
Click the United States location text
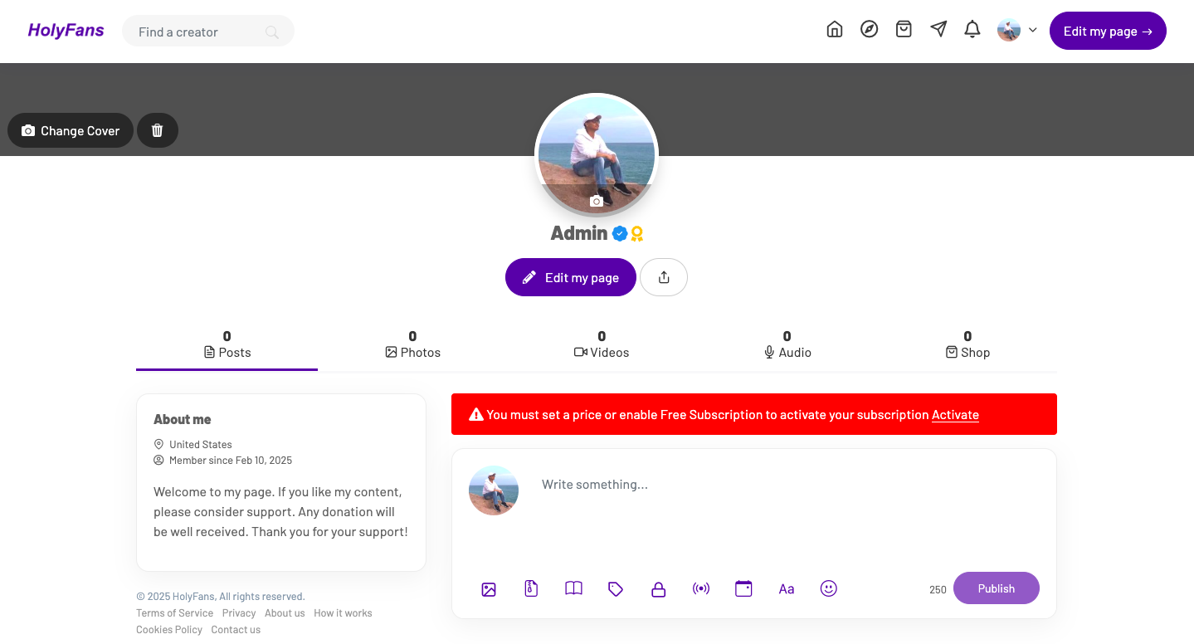coord(201,445)
